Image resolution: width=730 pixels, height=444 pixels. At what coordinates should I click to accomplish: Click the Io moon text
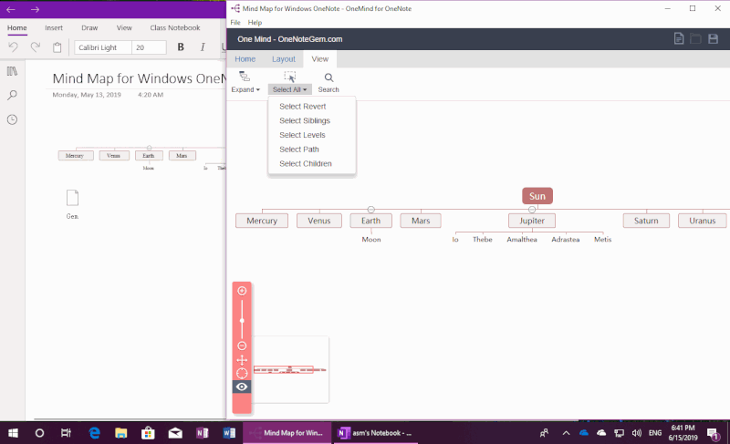pos(455,240)
